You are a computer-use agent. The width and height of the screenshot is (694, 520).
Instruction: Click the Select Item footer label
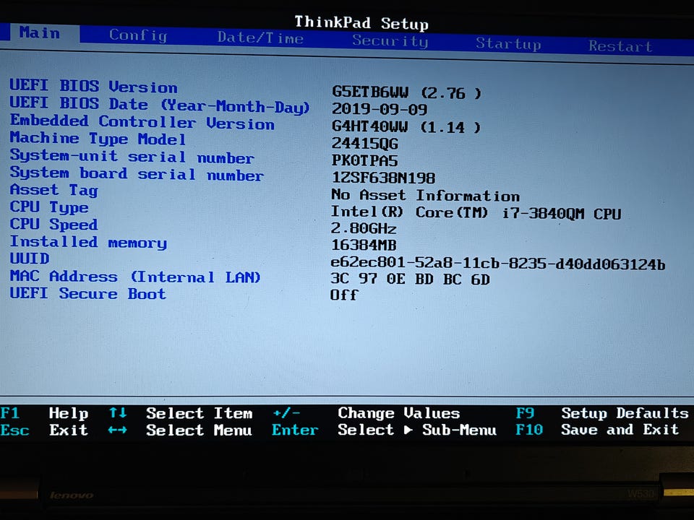[x=200, y=413]
